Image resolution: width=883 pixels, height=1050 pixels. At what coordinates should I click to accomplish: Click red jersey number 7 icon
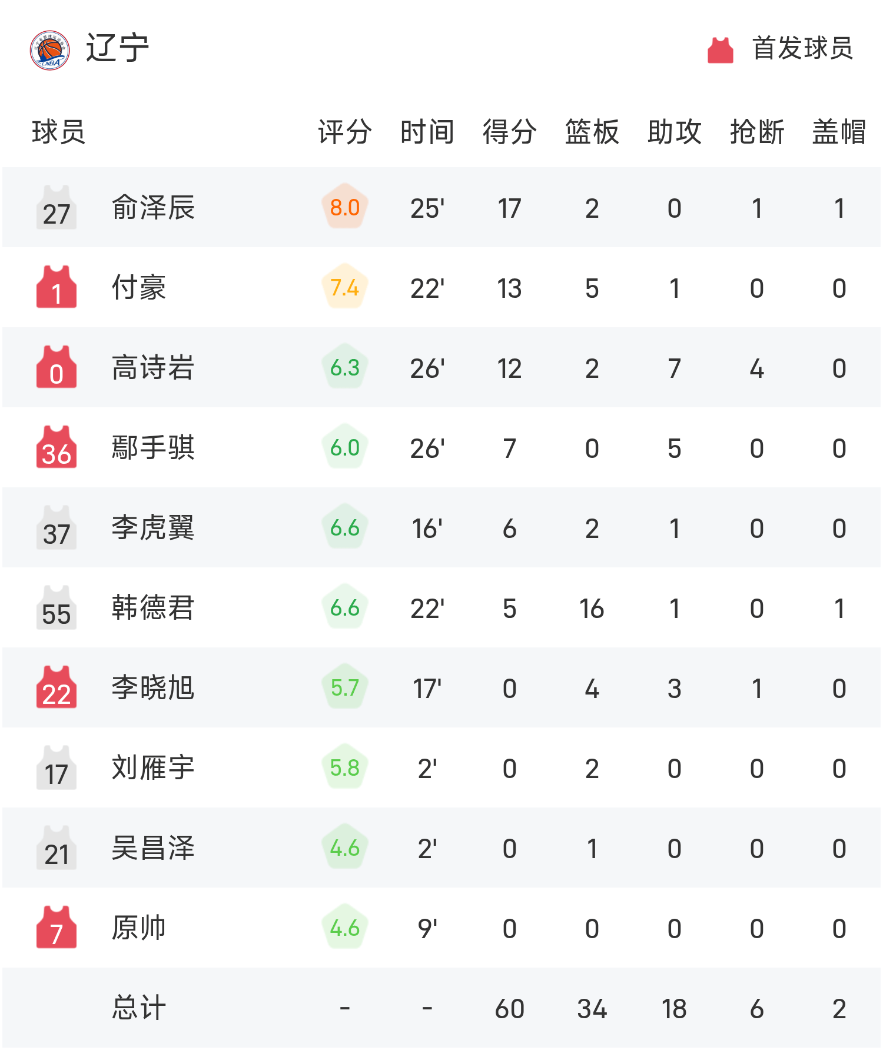(57, 928)
